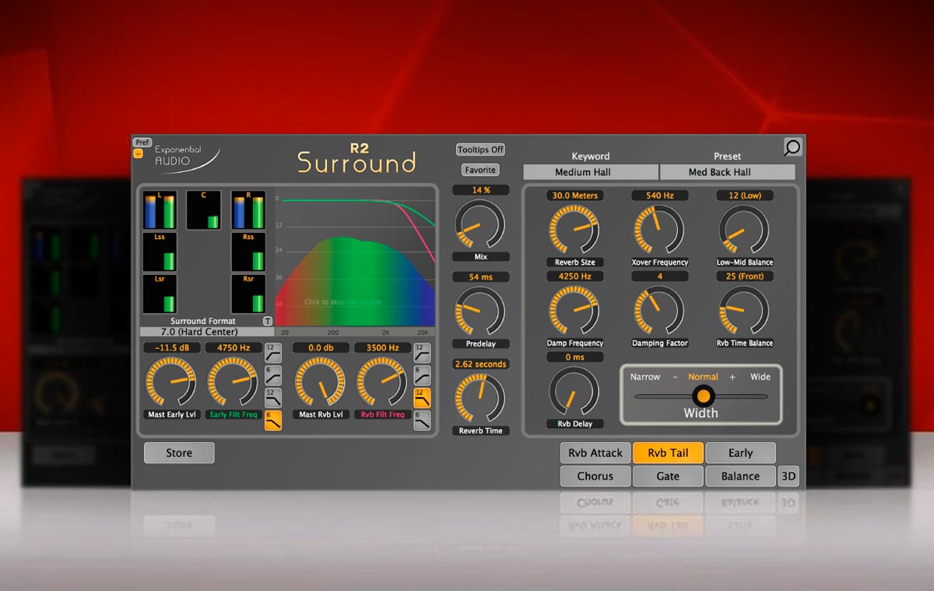Click the Lss channel level meter
The image size is (934, 591).
click(x=160, y=252)
